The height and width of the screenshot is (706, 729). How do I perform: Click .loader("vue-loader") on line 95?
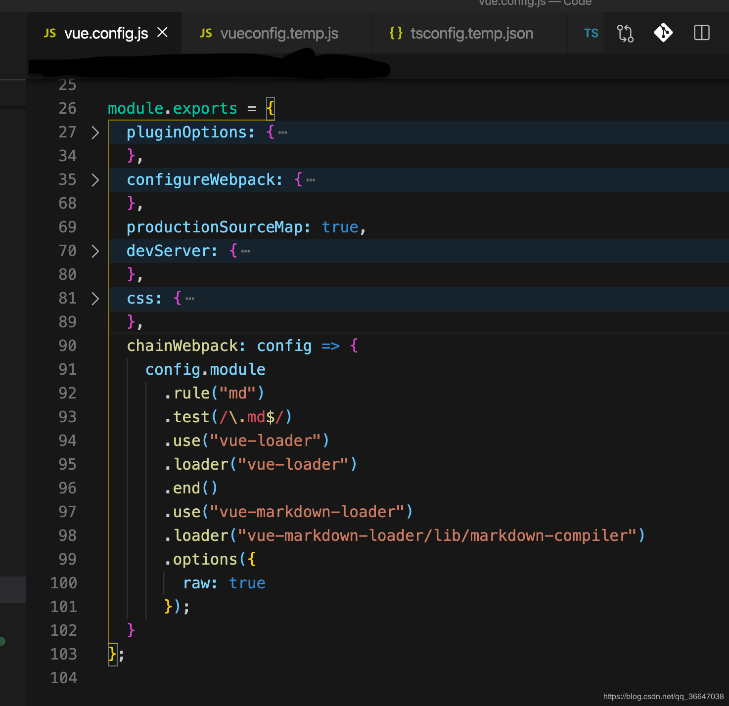[x=261, y=464]
